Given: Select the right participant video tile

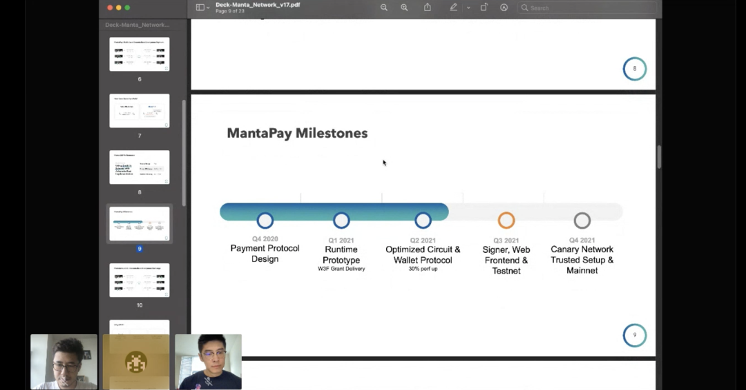Looking at the screenshot, I should [209, 362].
